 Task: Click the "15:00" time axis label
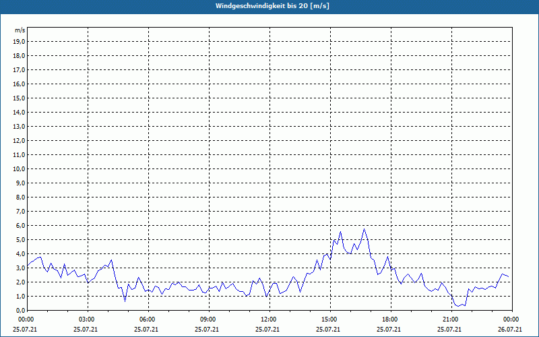coord(329,319)
